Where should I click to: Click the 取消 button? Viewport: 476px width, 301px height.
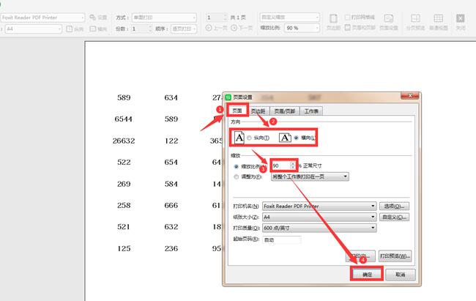400,274
